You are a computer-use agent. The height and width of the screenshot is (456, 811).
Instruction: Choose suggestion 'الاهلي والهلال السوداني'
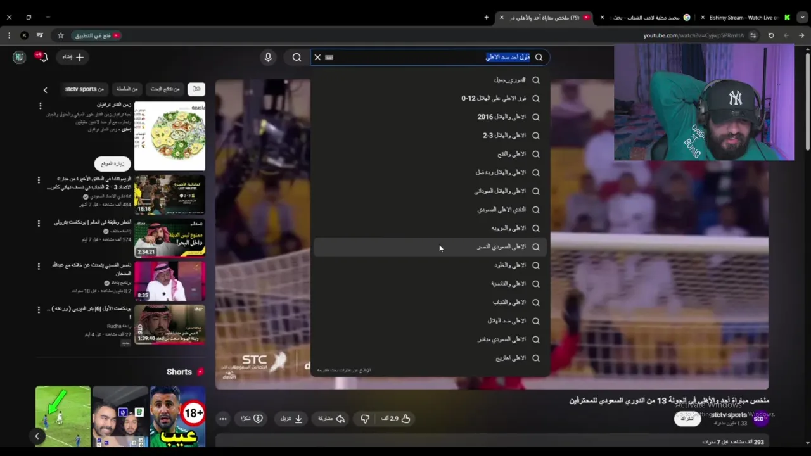point(431,191)
